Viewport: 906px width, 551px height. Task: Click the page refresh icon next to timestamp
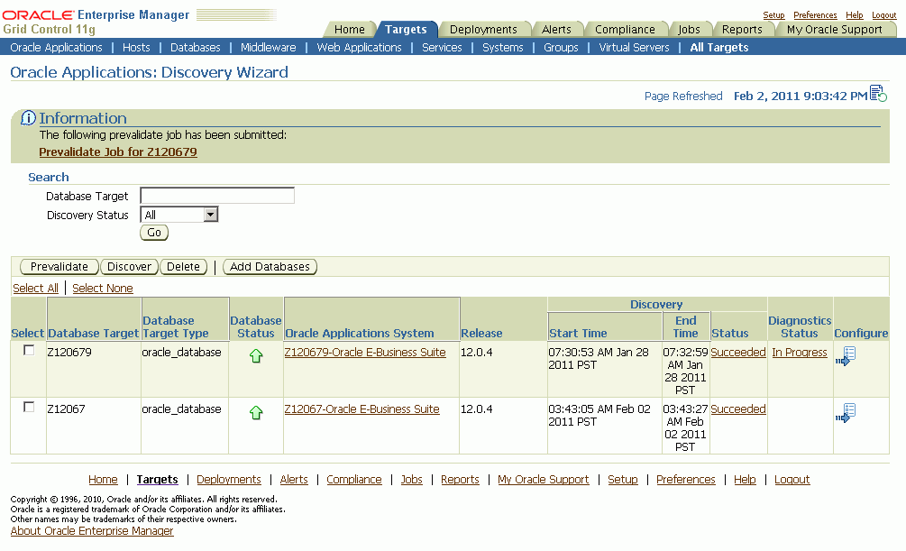878,93
